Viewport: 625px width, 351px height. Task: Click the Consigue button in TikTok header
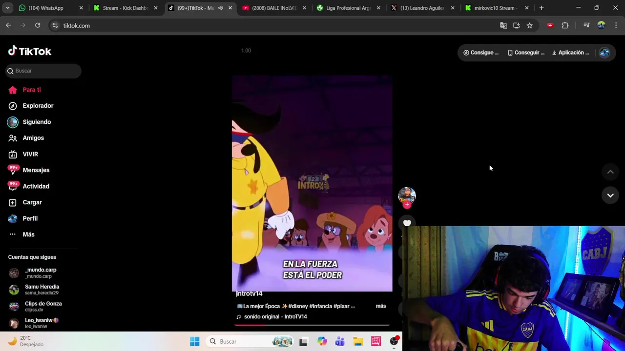[481, 53]
